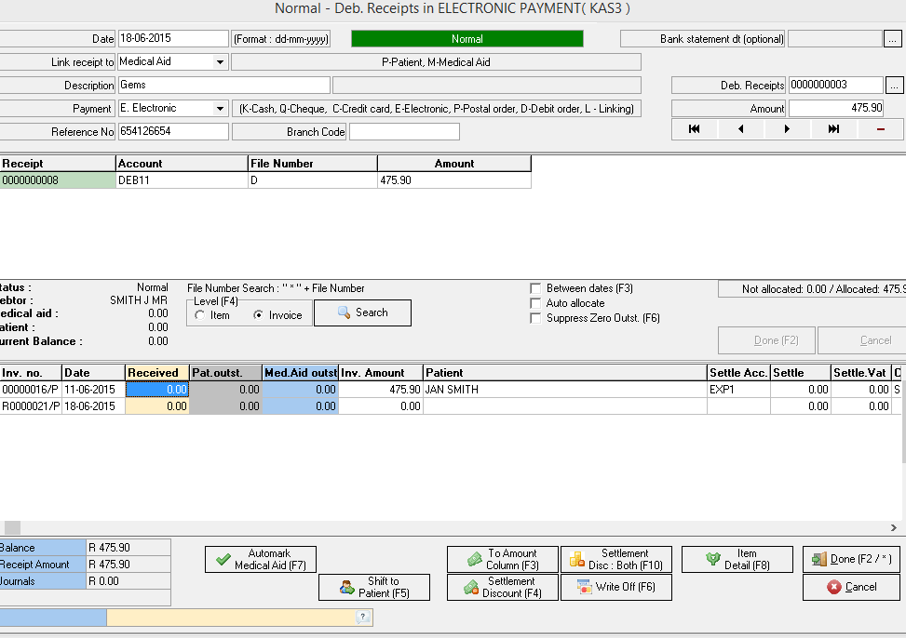Check Suppress Zero Outst. (F6)
906x638 pixels.
coord(535,318)
